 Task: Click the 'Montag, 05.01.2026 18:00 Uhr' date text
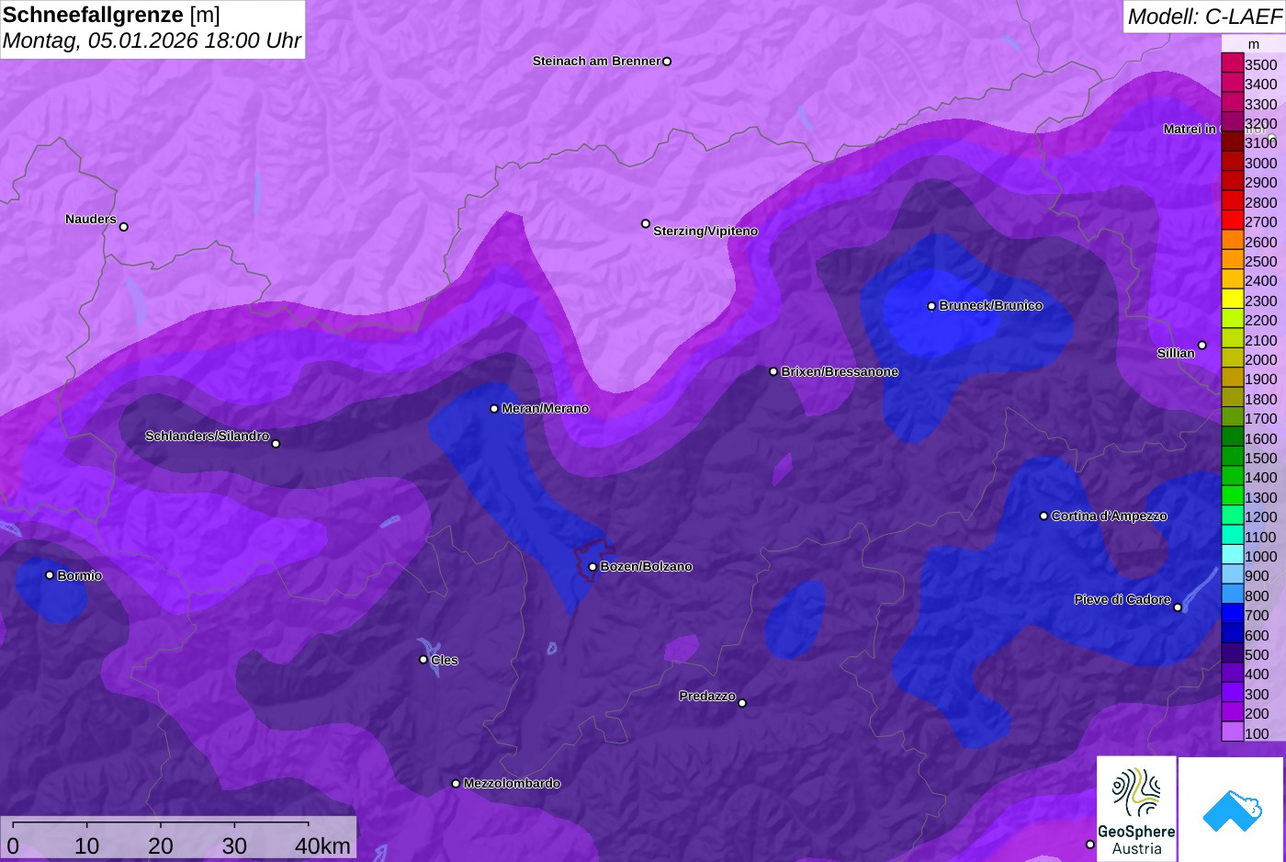point(152,41)
